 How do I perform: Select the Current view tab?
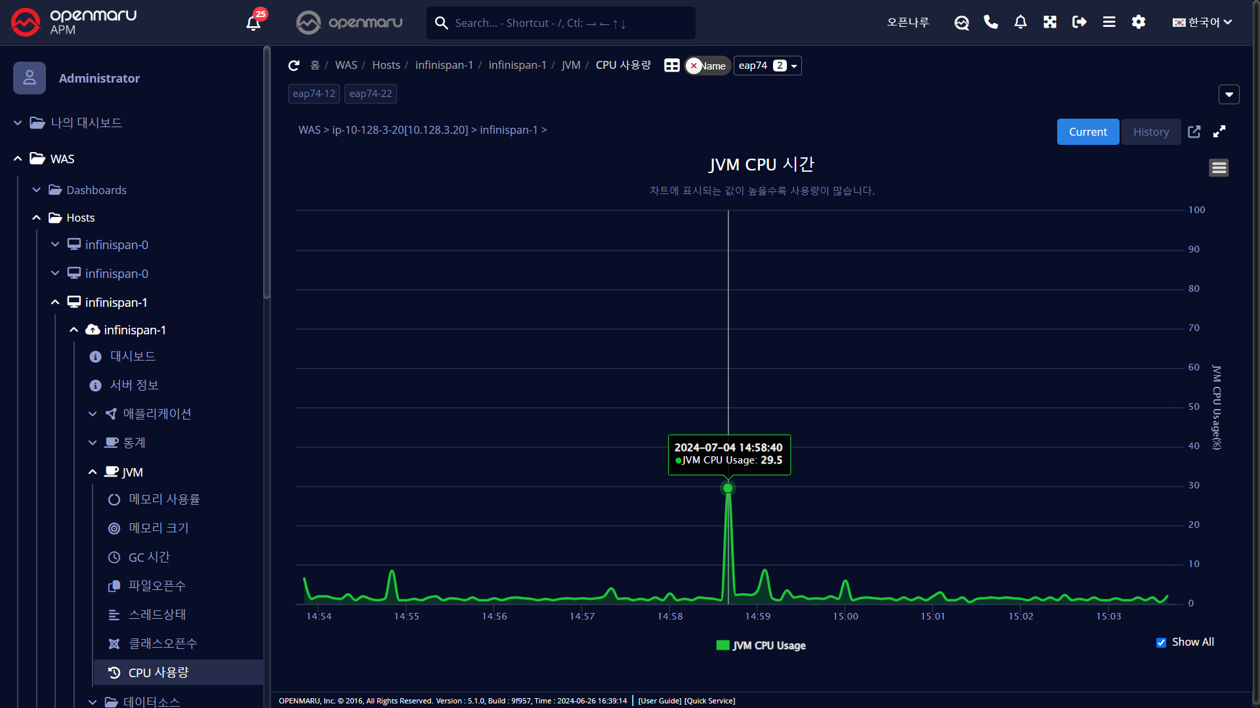(1088, 132)
